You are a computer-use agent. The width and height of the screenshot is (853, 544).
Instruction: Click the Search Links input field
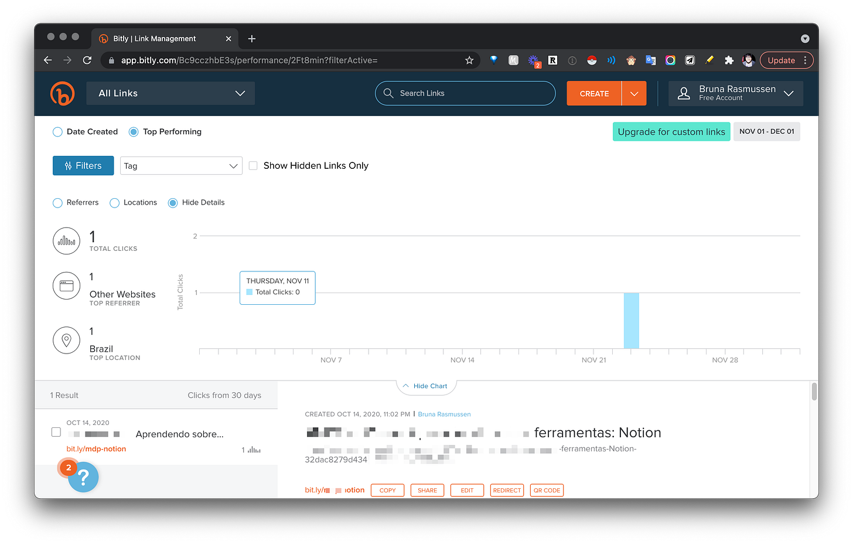click(465, 93)
